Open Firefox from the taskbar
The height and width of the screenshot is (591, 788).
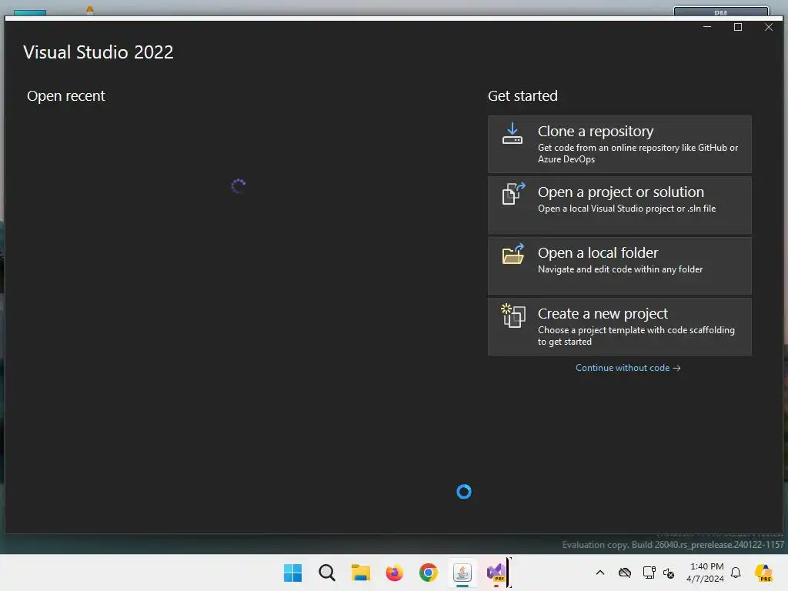coord(395,573)
